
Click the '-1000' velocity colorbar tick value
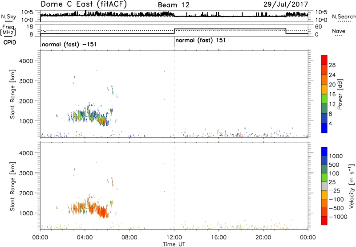coord(338,217)
